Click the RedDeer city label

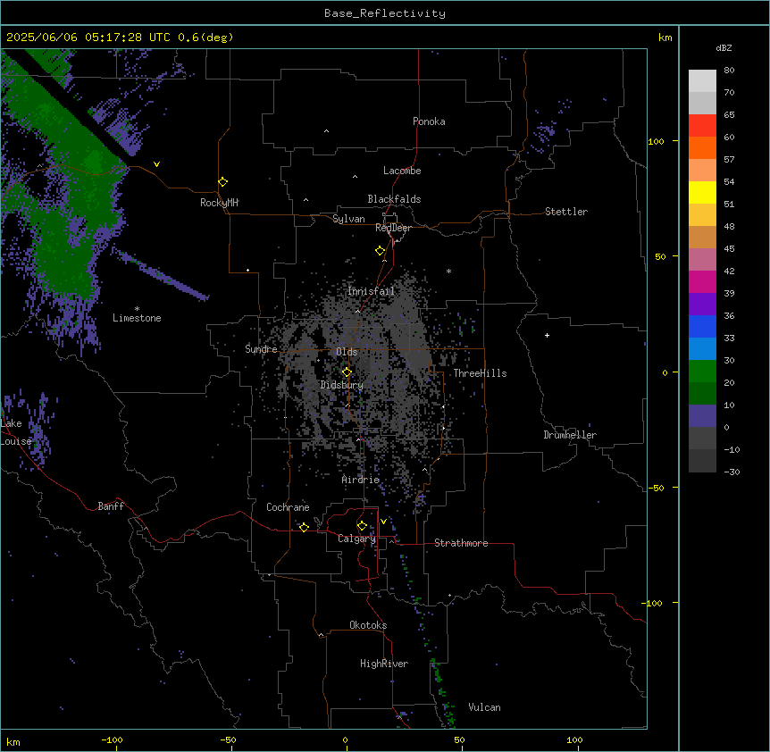(x=393, y=228)
